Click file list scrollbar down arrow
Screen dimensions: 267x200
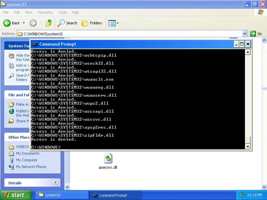click(x=264, y=187)
